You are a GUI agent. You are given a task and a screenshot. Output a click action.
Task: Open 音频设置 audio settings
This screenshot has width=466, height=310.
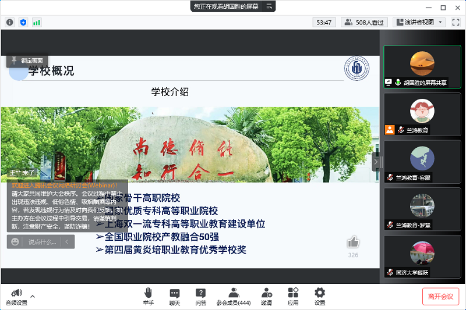(x=16, y=296)
